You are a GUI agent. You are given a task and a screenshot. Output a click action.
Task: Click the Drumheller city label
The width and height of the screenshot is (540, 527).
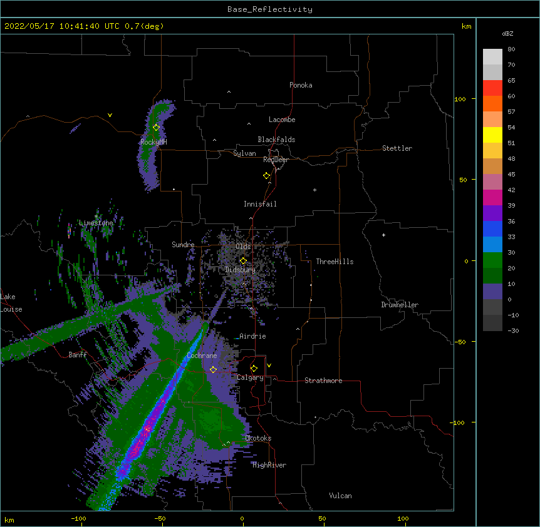(400, 305)
